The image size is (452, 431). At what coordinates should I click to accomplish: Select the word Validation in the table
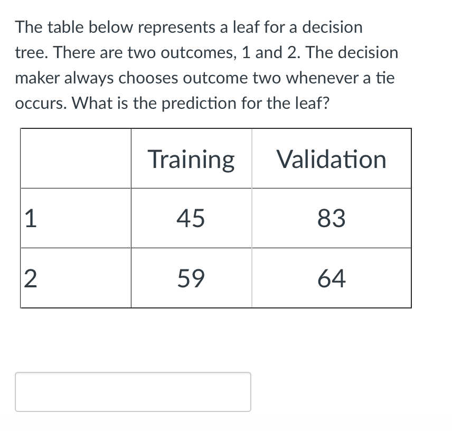point(332,159)
